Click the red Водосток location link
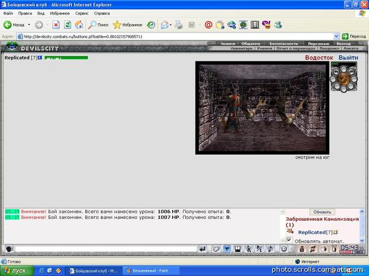 pos(319,58)
